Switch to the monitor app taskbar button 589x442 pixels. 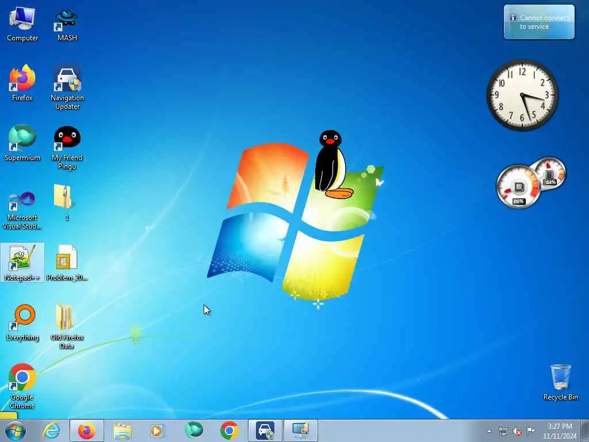(x=300, y=430)
